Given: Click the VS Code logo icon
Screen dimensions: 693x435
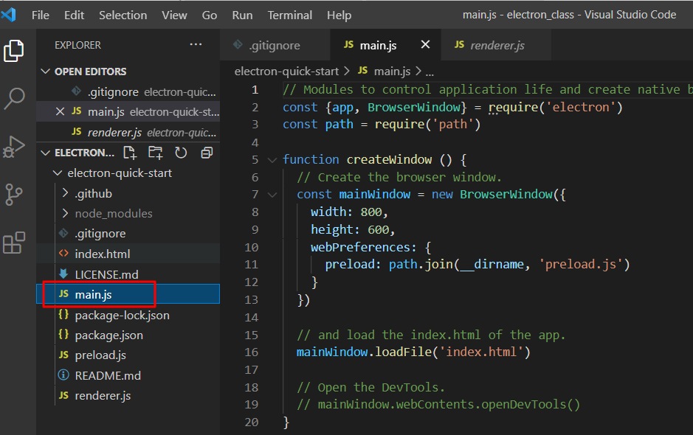Looking at the screenshot, I should (x=9, y=15).
